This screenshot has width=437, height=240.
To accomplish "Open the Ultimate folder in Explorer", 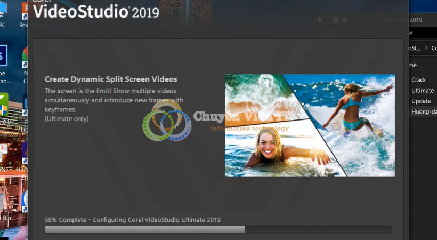I will click(x=422, y=91).
